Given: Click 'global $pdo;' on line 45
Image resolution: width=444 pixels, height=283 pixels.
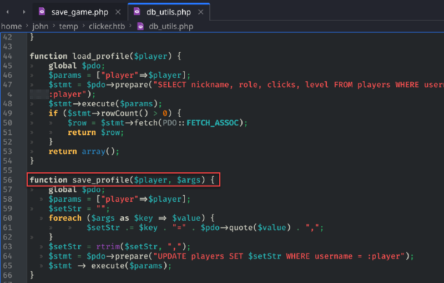Looking at the screenshot, I should (x=77, y=66).
